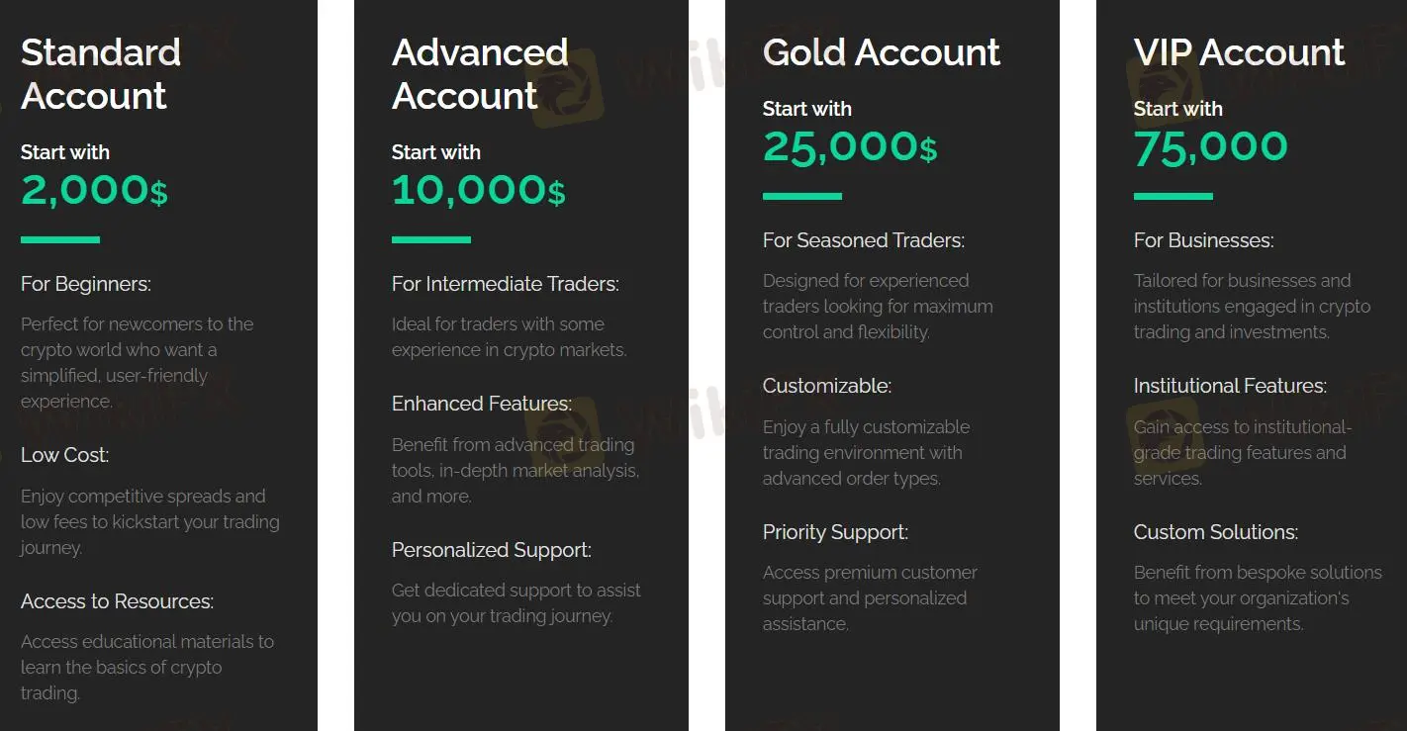Select the 75,000 starting amount
The width and height of the screenshot is (1407, 731).
coord(1210,146)
